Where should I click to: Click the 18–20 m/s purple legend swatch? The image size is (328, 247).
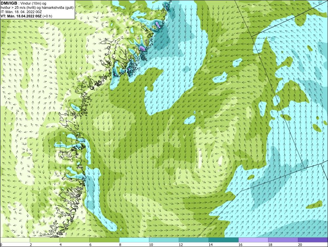(283, 240)
